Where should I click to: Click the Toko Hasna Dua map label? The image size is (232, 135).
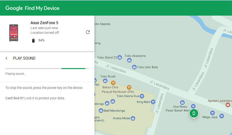[x=128, y=96]
